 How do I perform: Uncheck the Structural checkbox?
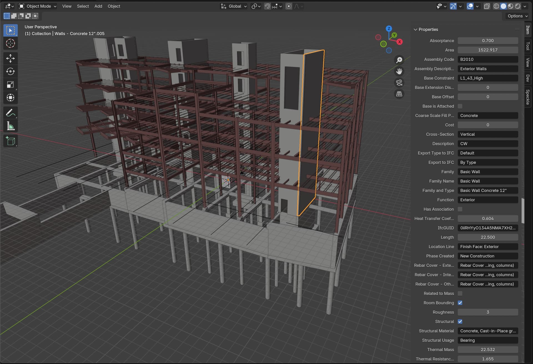(460, 322)
